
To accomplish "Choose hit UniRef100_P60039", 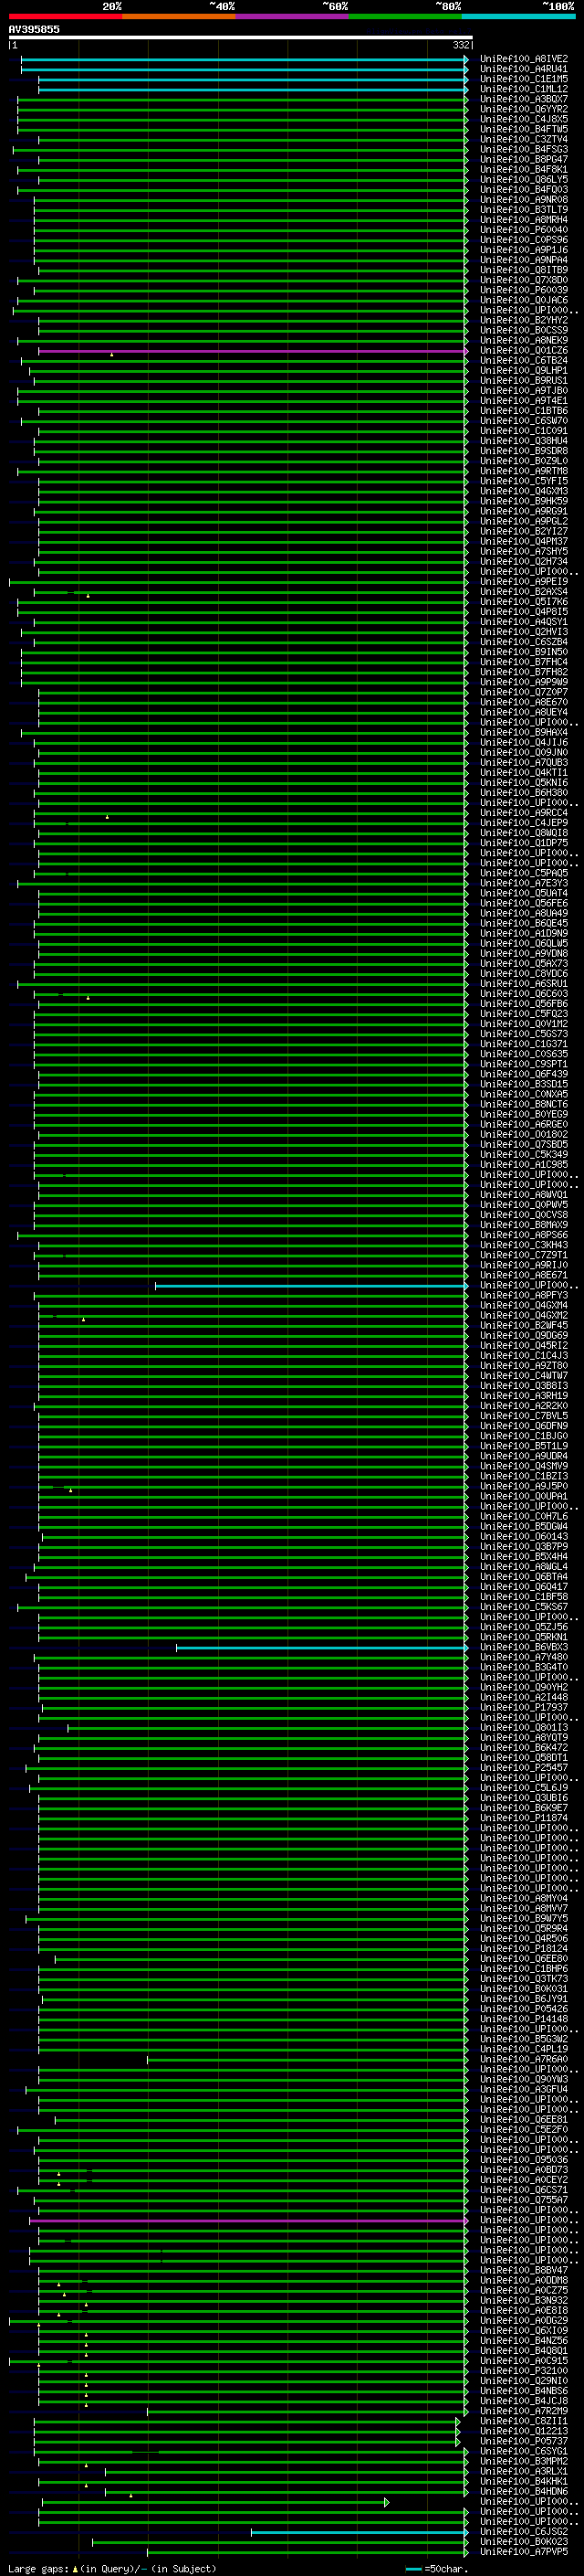I will [524, 290].
